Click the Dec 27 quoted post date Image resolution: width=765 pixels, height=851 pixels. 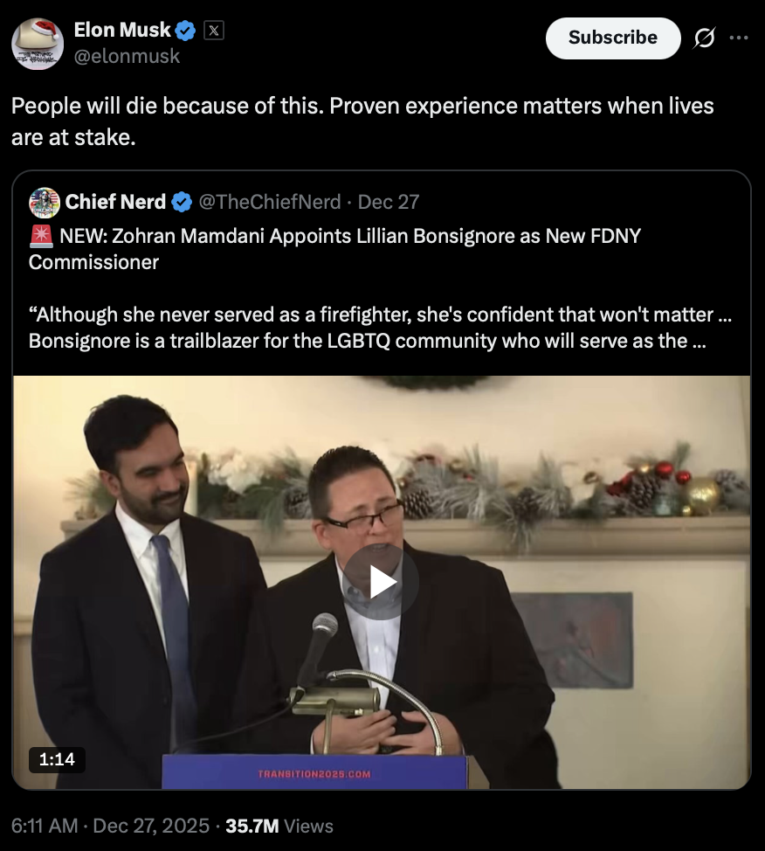coord(389,202)
